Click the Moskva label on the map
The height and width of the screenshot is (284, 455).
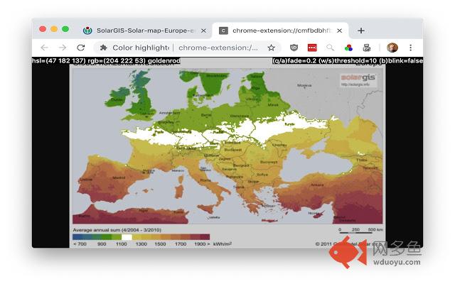[304, 85]
